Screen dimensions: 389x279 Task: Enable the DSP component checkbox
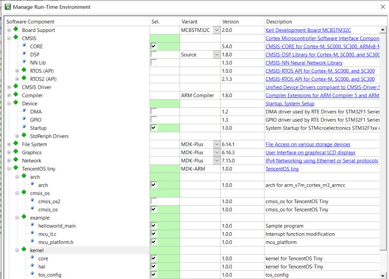click(x=153, y=55)
